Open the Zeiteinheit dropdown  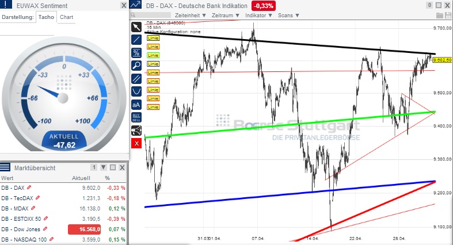(x=191, y=16)
